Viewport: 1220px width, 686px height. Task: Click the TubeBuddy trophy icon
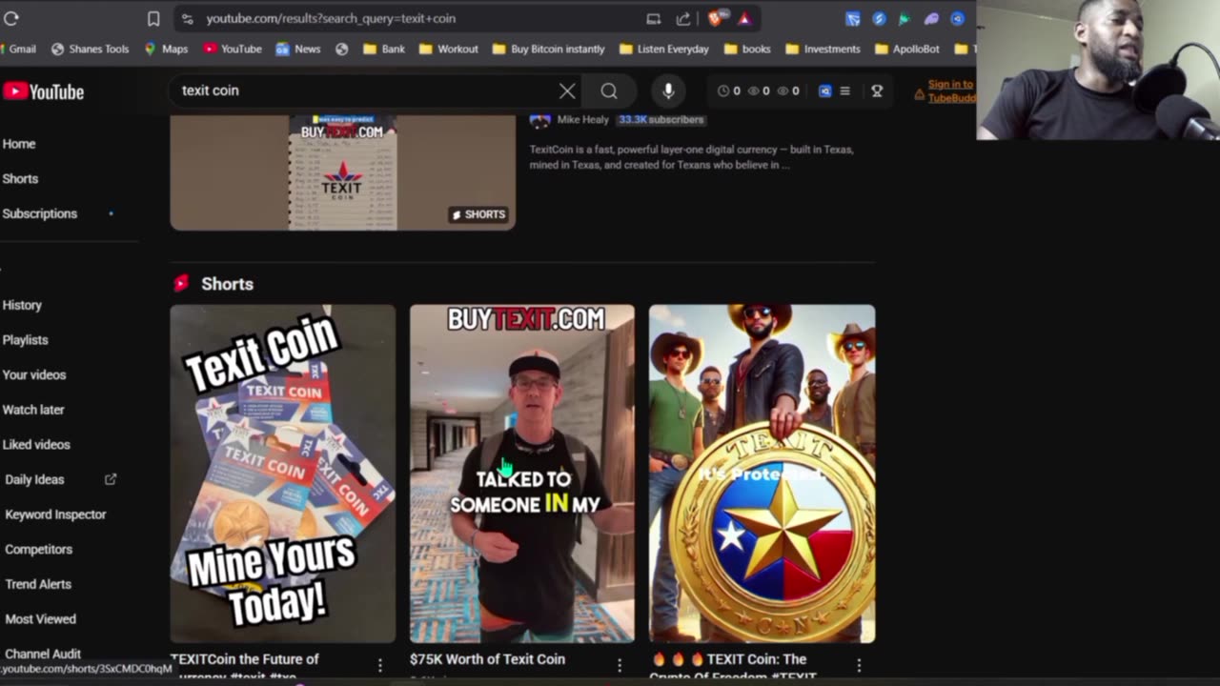[877, 91]
